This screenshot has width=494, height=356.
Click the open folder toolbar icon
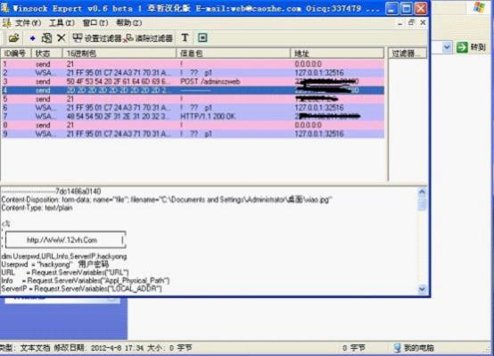point(13,38)
